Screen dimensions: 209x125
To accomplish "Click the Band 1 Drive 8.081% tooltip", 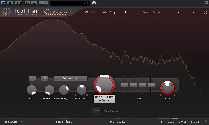I will [104, 99].
